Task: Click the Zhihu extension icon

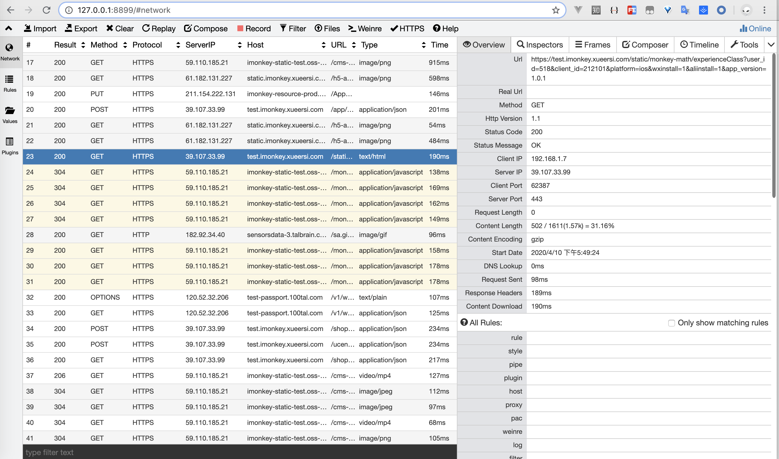Action: point(596,10)
